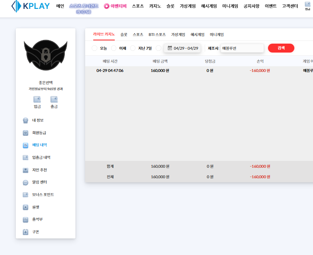
Task: Click the 회원등급 membership grade icon
Action: [x=26, y=133]
